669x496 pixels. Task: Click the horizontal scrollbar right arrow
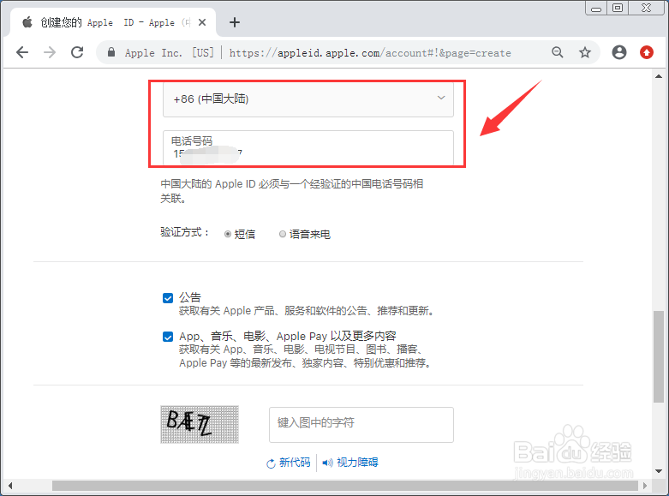[645, 486]
